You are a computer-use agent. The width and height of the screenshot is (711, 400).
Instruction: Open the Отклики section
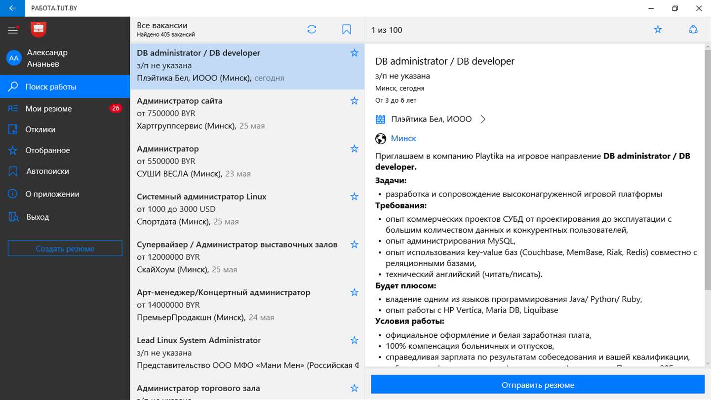65,129
